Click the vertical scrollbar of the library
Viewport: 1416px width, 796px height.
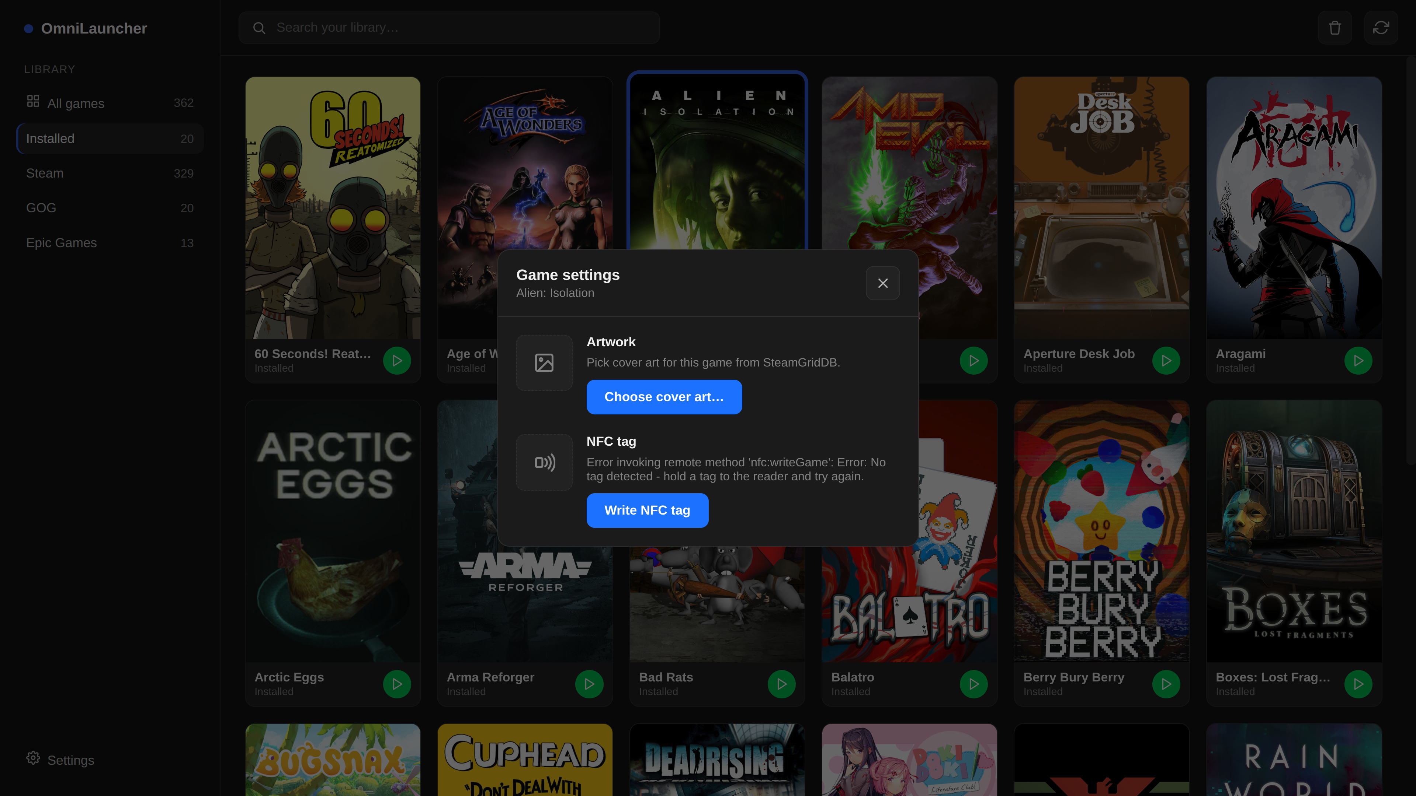[x=1410, y=261]
